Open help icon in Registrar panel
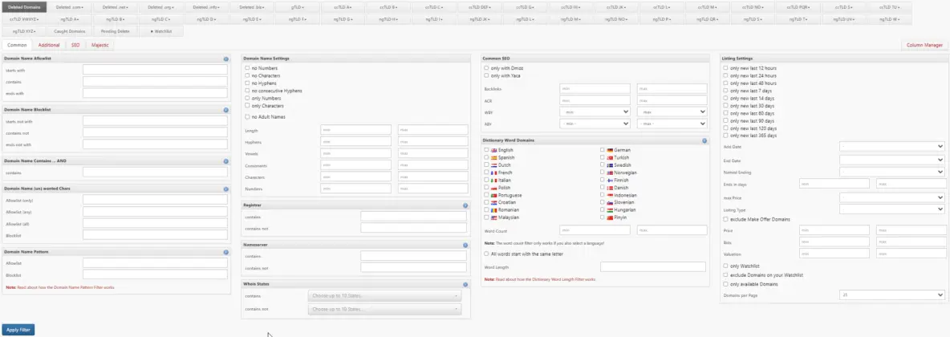 (x=465, y=205)
